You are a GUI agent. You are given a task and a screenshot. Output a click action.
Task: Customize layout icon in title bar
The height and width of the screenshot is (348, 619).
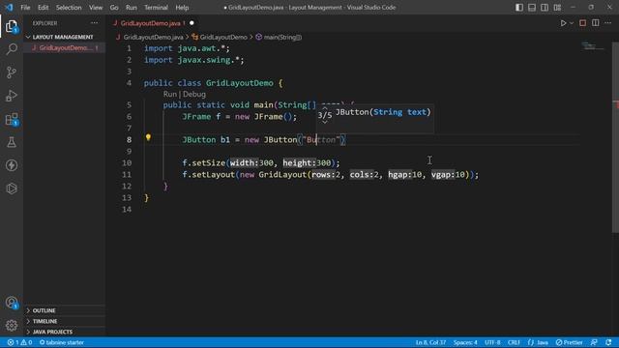(x=557, y=8)
